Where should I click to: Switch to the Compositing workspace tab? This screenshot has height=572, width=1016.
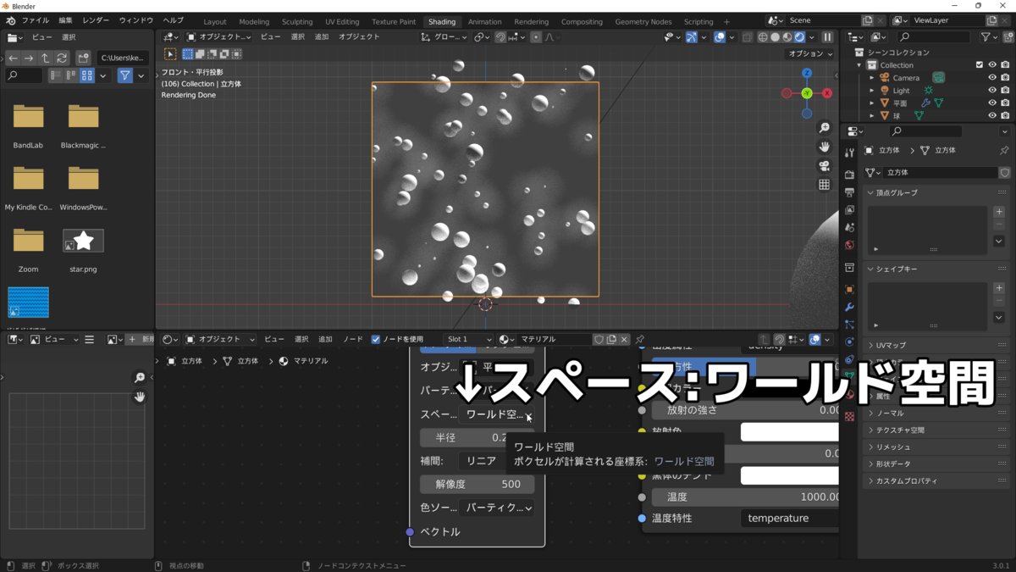coord(582,21)
